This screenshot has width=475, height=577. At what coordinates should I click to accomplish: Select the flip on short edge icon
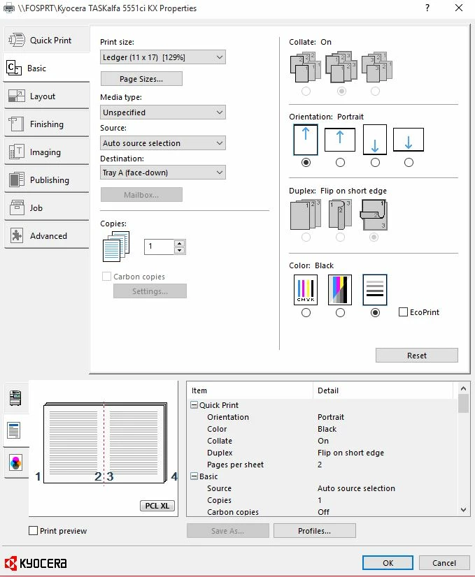[374, 215]
